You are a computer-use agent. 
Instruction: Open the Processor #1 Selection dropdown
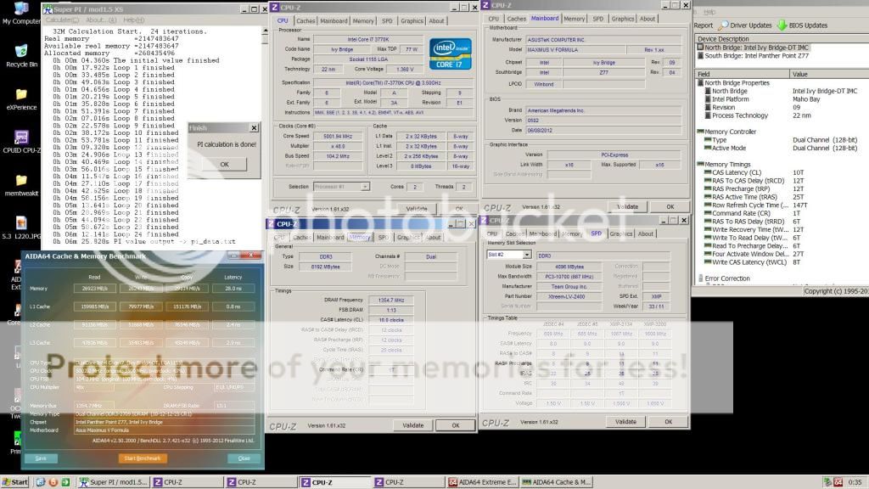(341, 187)
